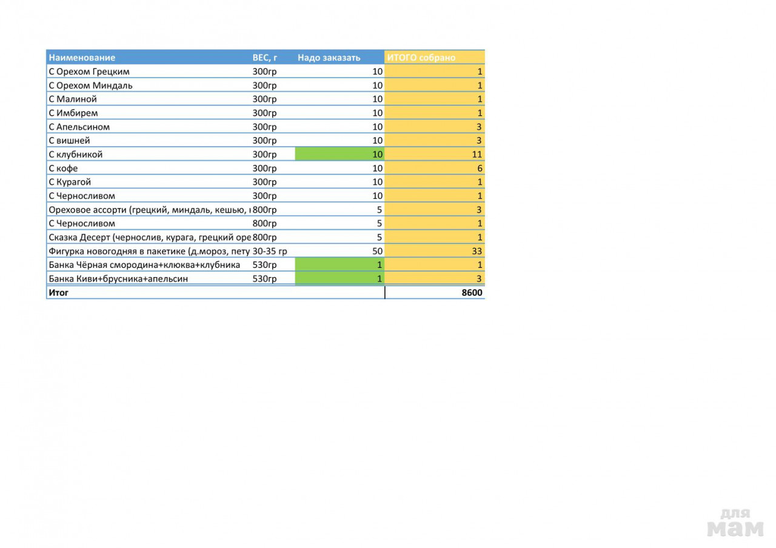Click the Надо заказать column header

pyautogui.click(x=329, y=58)
